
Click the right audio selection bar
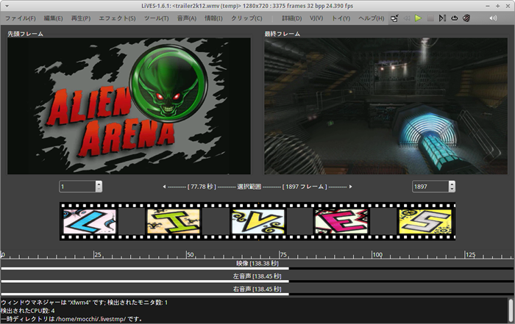pyautogui.click(x=145, y=294)
